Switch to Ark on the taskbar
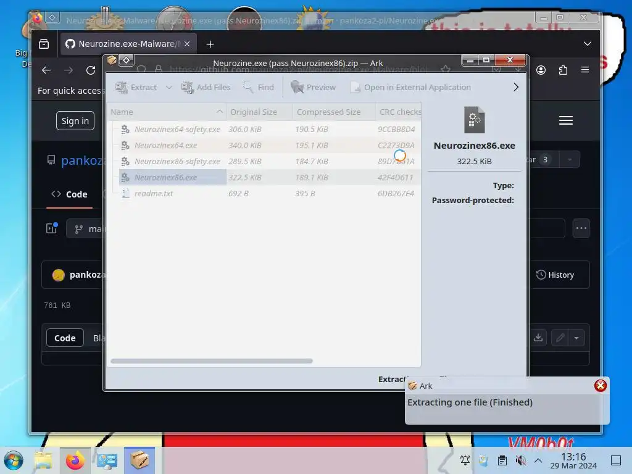The width and height of the screenshot is (632, 474). pyautogui.click(x=139, y=460)
